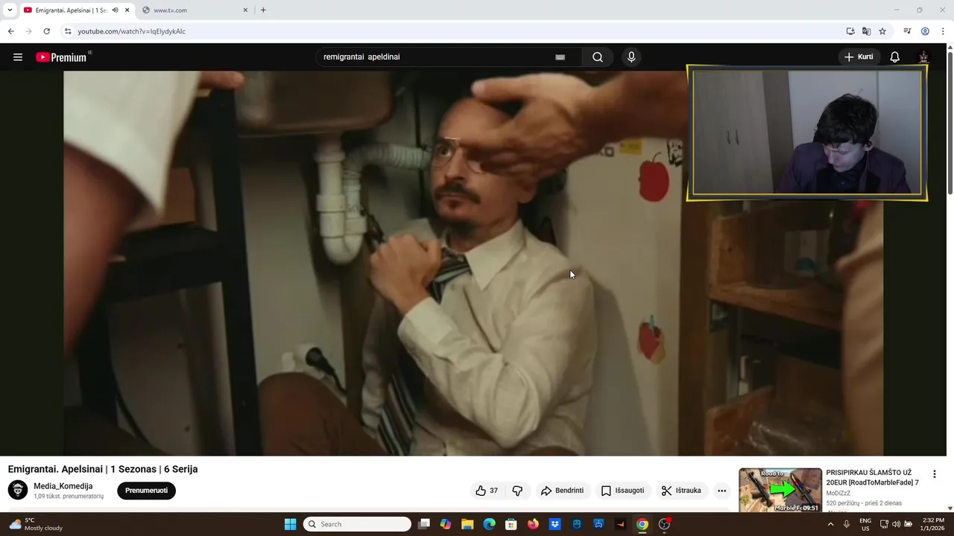954x536 pixels.
Task: Like the video with thumbs up
Action: [487, 491]
